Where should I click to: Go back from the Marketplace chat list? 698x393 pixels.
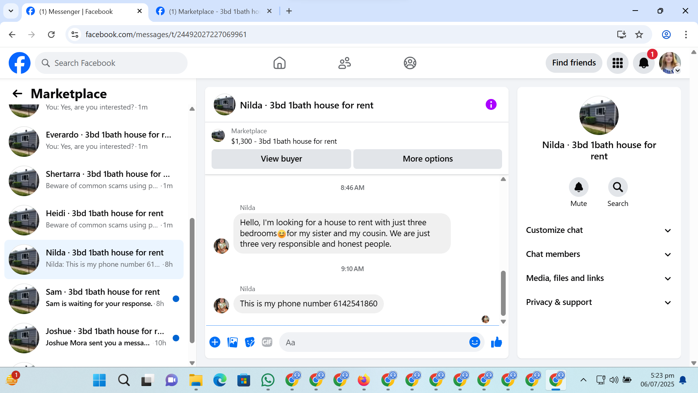pos(17,94)
